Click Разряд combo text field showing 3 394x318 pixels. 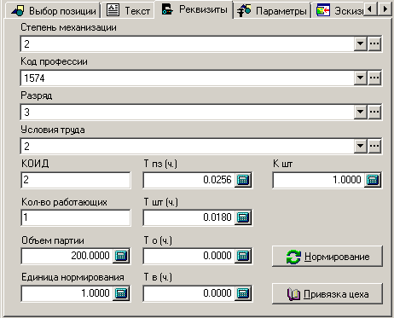click(188, 112)
